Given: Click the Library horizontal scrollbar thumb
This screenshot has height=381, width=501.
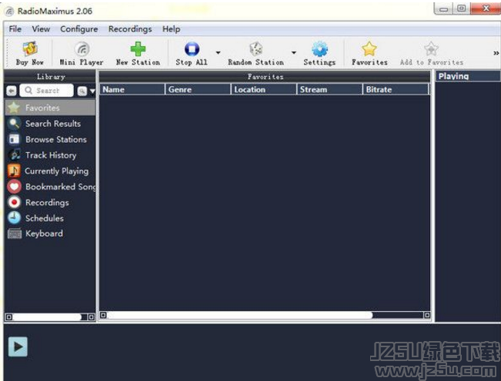Looking at the screenshot, I should pyautogui.click(x=47, y=317).
